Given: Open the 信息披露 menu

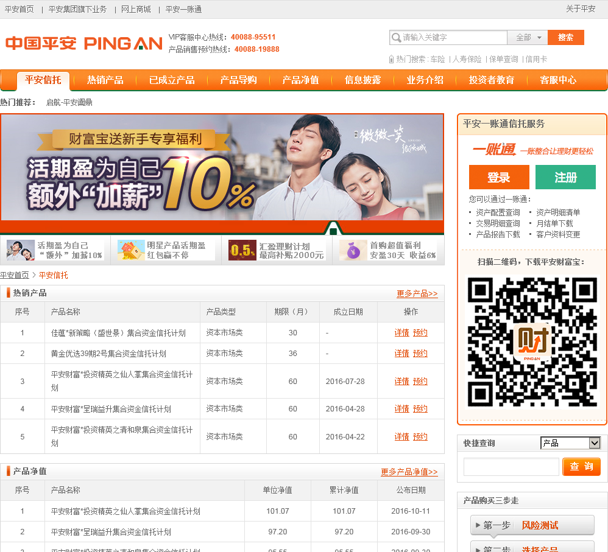Looking at the screenshot, I should [362, 80].
